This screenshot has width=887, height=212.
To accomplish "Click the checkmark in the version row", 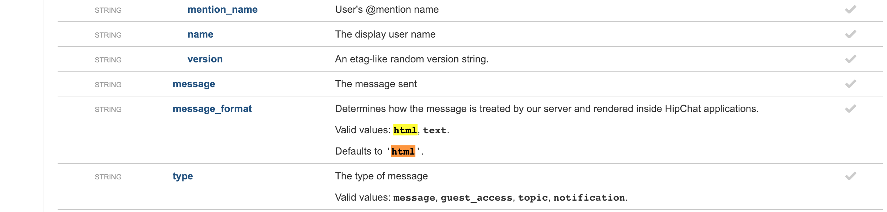I will (x=850, y=59).
